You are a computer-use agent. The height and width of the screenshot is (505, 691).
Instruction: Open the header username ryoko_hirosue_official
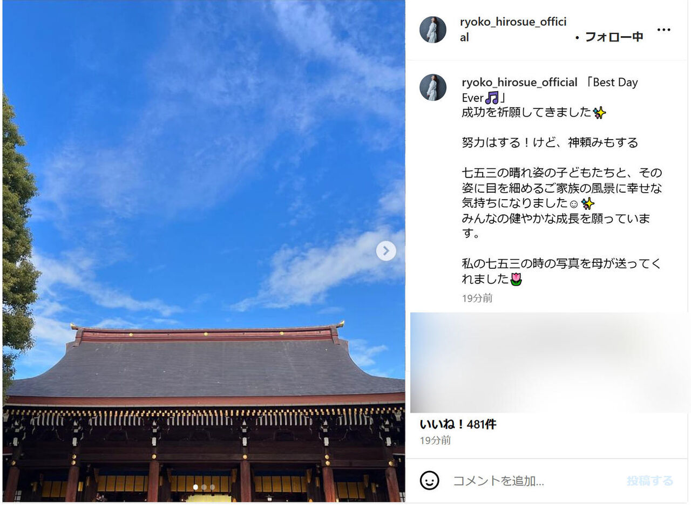[513, 30]
